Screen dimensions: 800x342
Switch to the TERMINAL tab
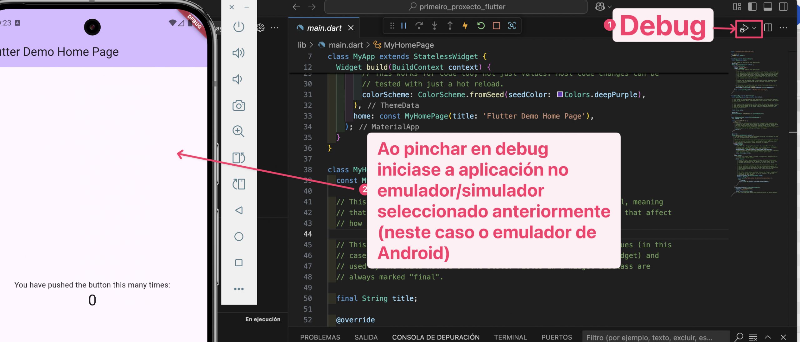click(x=510, y=337)
